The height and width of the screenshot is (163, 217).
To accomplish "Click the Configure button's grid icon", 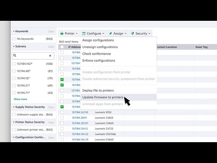I will pyautogui.click(x=84, y=34).
